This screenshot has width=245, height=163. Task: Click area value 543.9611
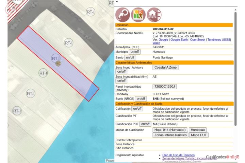point(159,47)
